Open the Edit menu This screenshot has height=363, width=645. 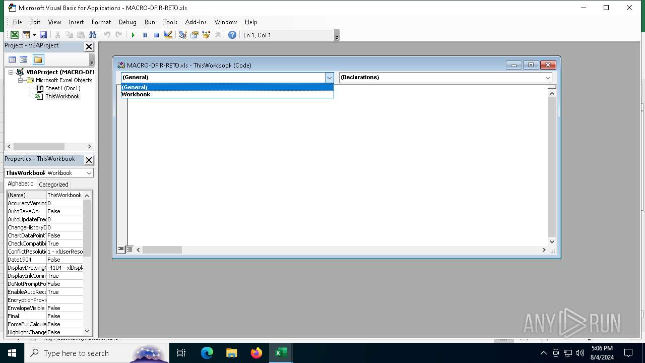point(35,22)
